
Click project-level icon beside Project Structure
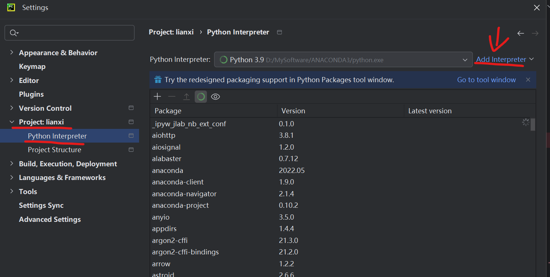point(131,150)
